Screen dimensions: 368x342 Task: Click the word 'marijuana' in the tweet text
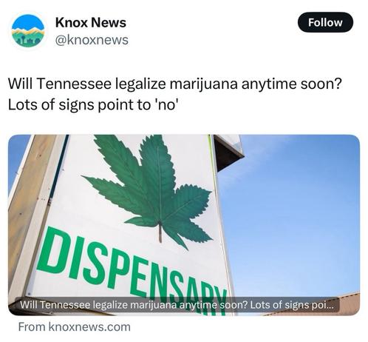tap(203, 84)
